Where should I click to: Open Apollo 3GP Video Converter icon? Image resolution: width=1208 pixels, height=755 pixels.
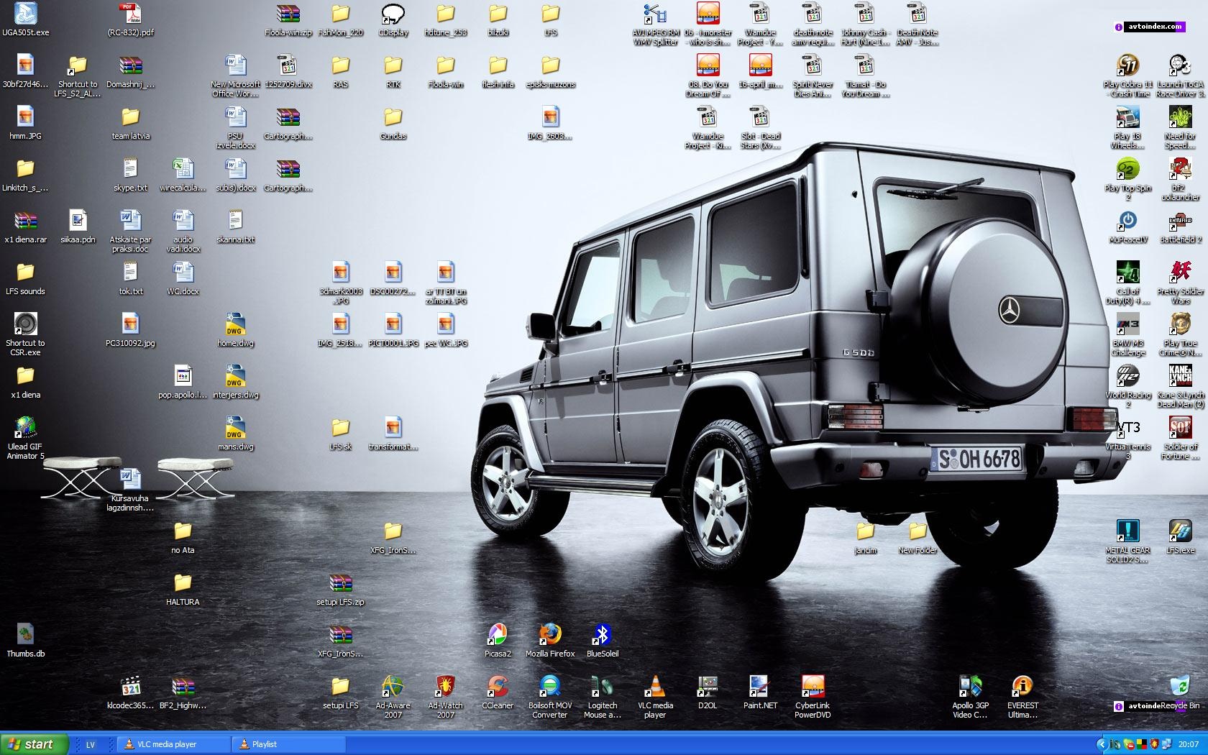pos(970,686)
